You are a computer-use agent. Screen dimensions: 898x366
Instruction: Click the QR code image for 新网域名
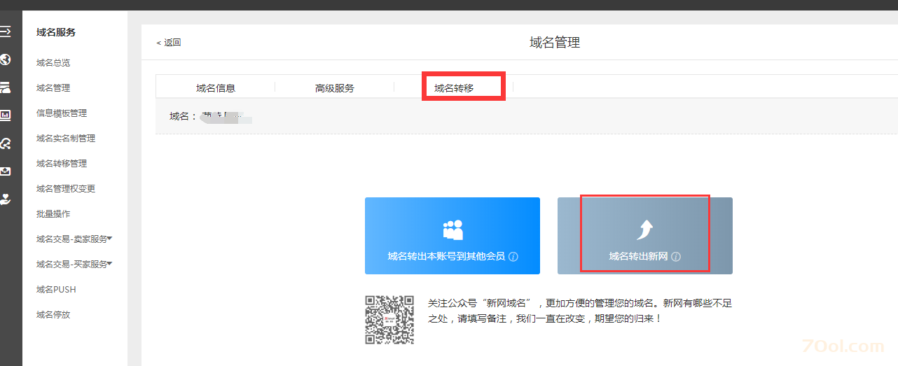389,320
